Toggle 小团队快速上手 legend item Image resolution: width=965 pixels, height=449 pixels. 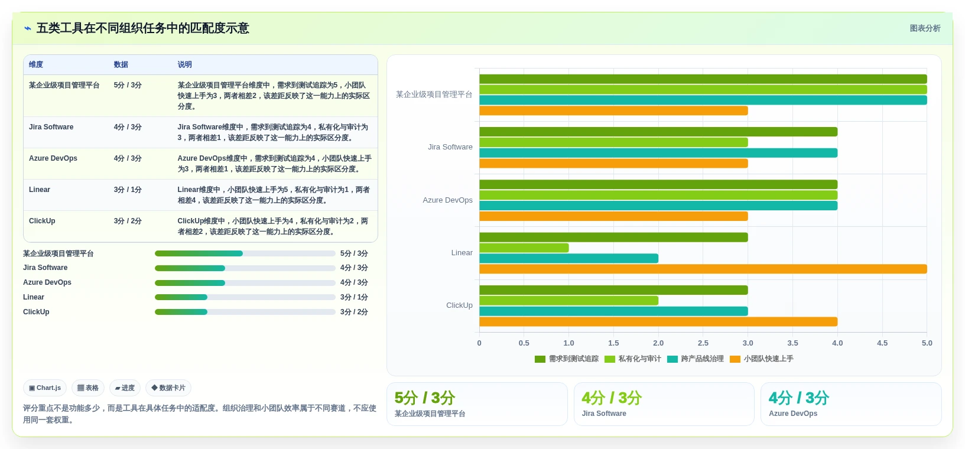[761, 359]
